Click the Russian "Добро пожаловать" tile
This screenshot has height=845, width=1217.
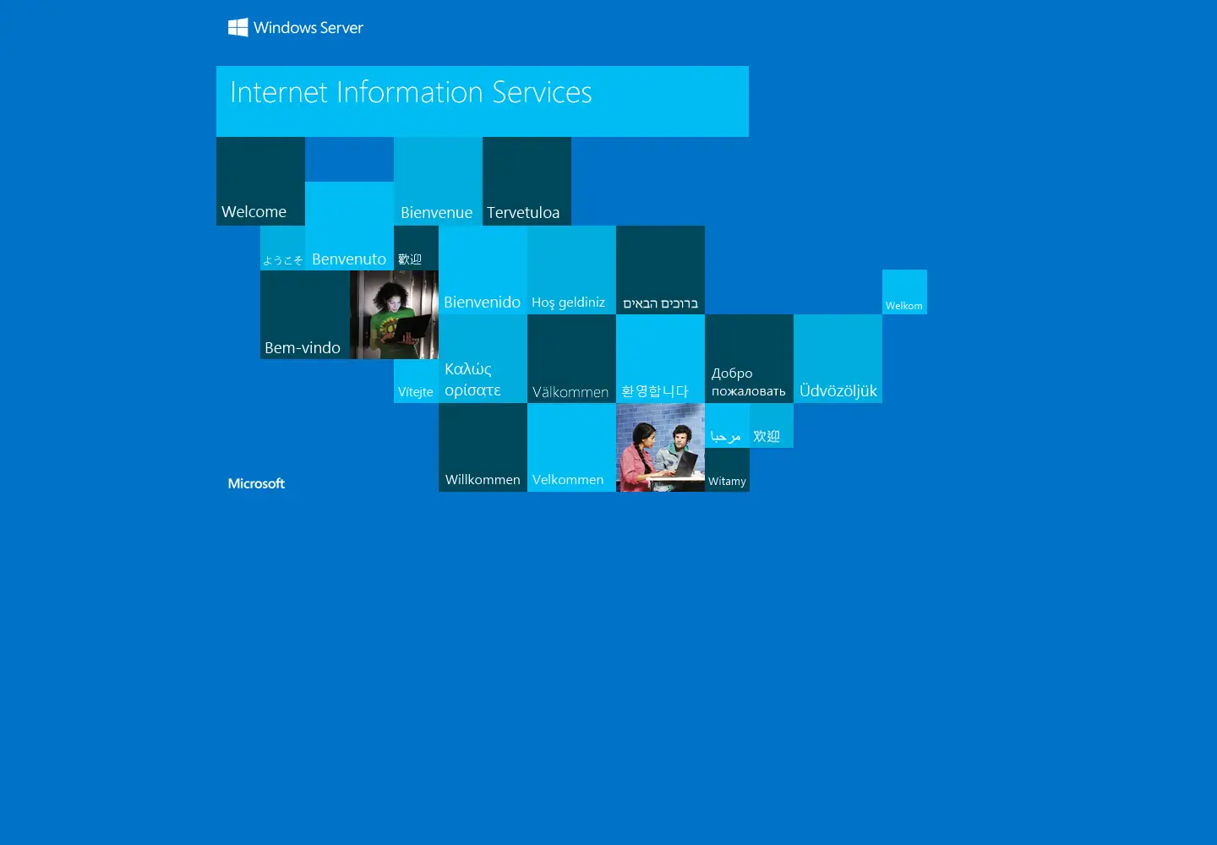(749, 358)
